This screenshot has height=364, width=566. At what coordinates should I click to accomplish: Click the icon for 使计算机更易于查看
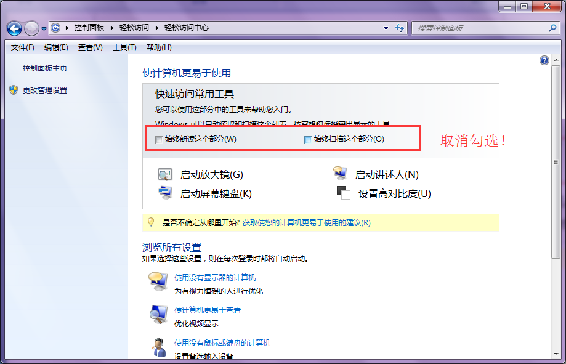(158, 314)
